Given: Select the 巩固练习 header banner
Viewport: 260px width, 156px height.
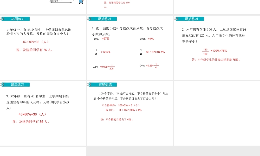Looking at the screenshot, I should click(x=18, y=19).
